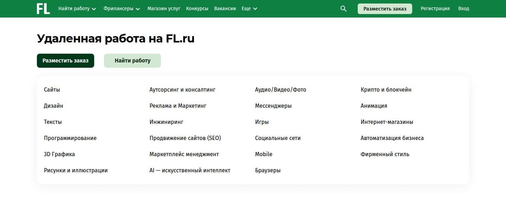
Task: Open AI — искусственный интеллект category
Action: [190, 171]
